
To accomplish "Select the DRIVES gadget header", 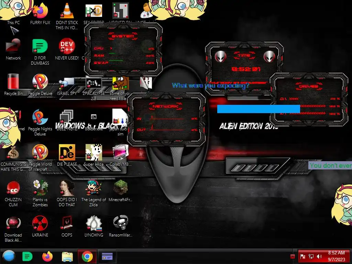I will click(x=308, y=86).
